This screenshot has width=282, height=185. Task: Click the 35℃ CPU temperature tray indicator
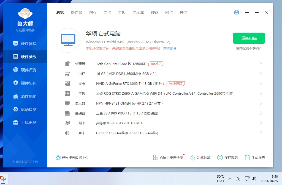pos(220,179)
